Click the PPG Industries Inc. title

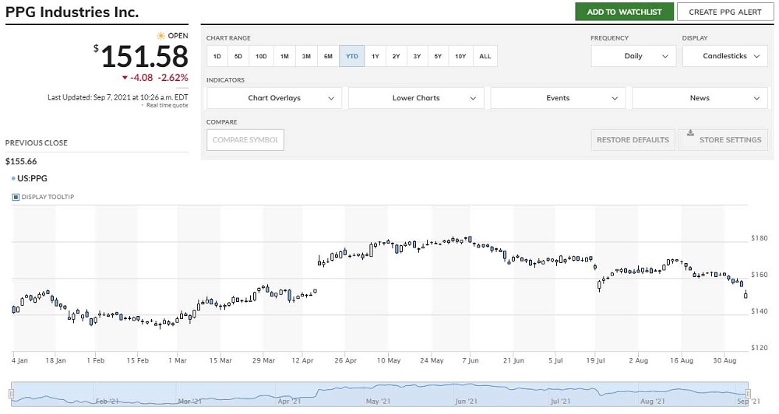point(72,12)
